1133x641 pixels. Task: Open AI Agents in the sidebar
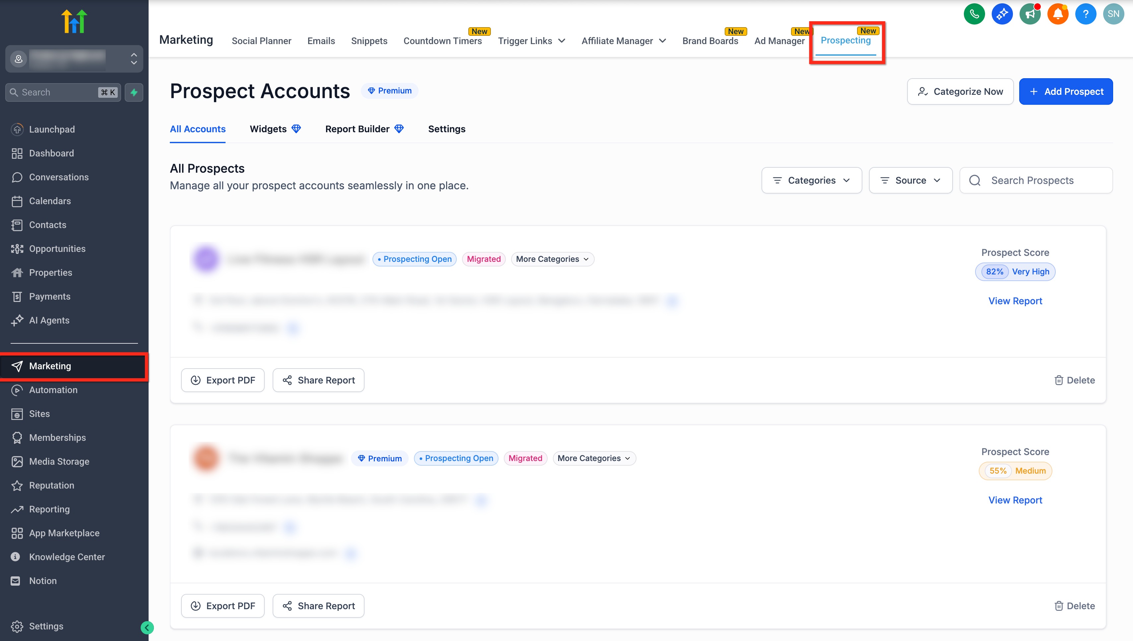(x=49, y=320)
